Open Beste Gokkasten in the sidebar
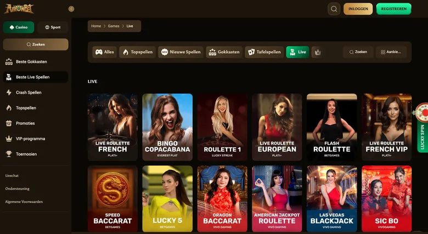This screenshot has height=234, width=428. 36,61
